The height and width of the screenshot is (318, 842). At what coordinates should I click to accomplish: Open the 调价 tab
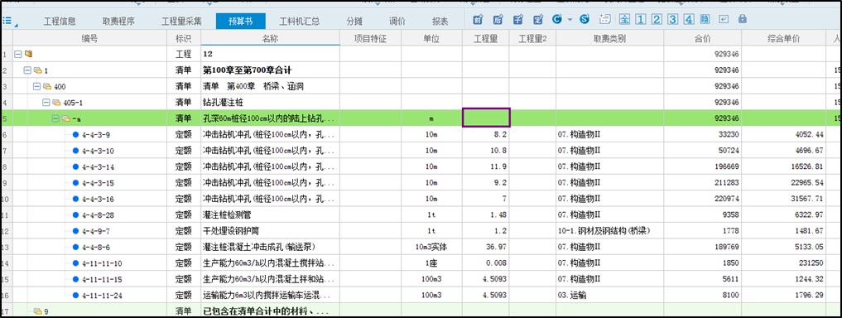[397, 22]
